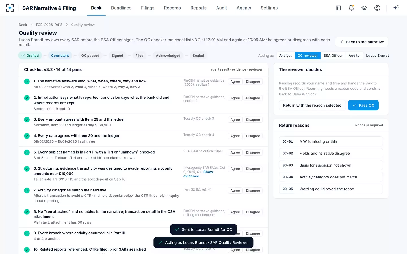407x254 pixels.
Task: Click the sparkle AI assistant icon
Action: (x=396, y=8)
